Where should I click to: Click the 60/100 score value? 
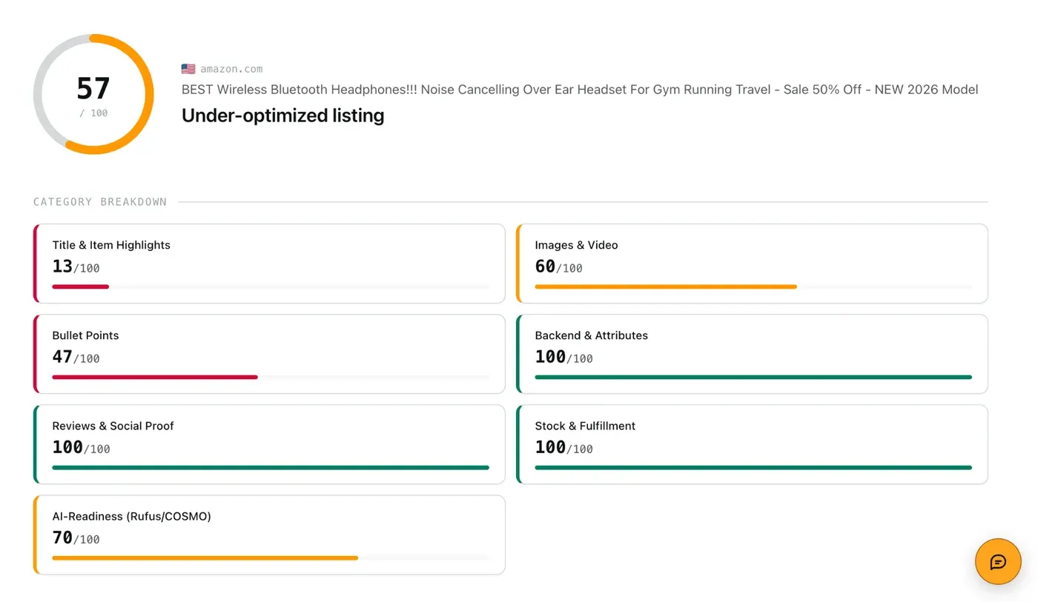[x=558, y=267]
